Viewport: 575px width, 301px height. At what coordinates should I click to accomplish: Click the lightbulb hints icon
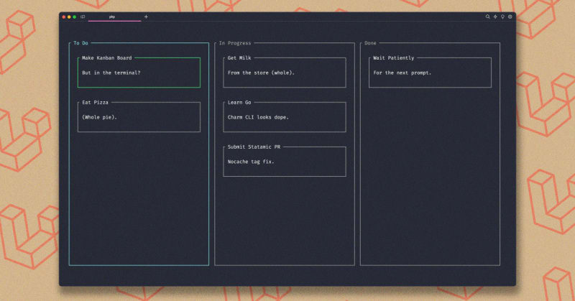point(502,17)
